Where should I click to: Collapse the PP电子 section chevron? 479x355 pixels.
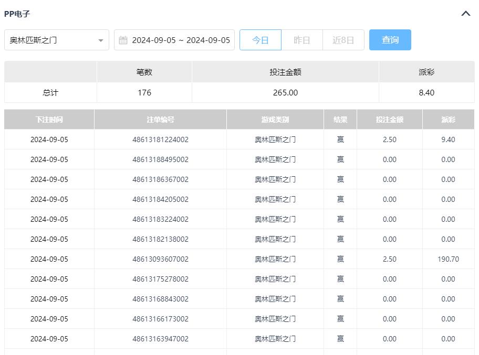465,14
